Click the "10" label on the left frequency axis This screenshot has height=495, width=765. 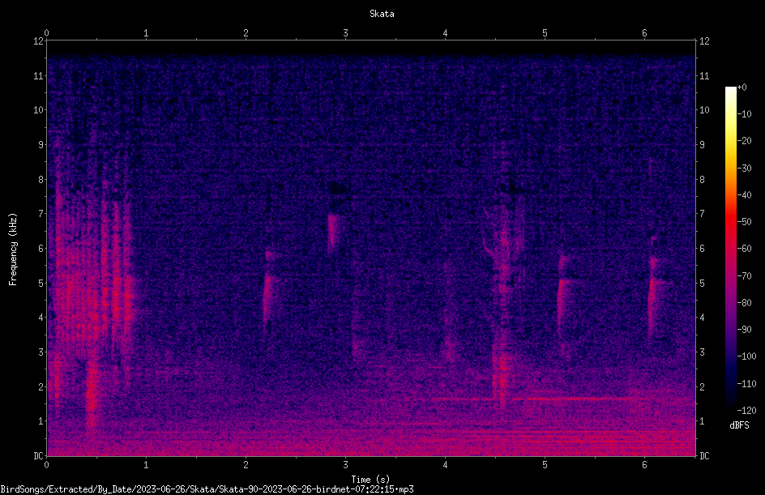coord(38,110)
